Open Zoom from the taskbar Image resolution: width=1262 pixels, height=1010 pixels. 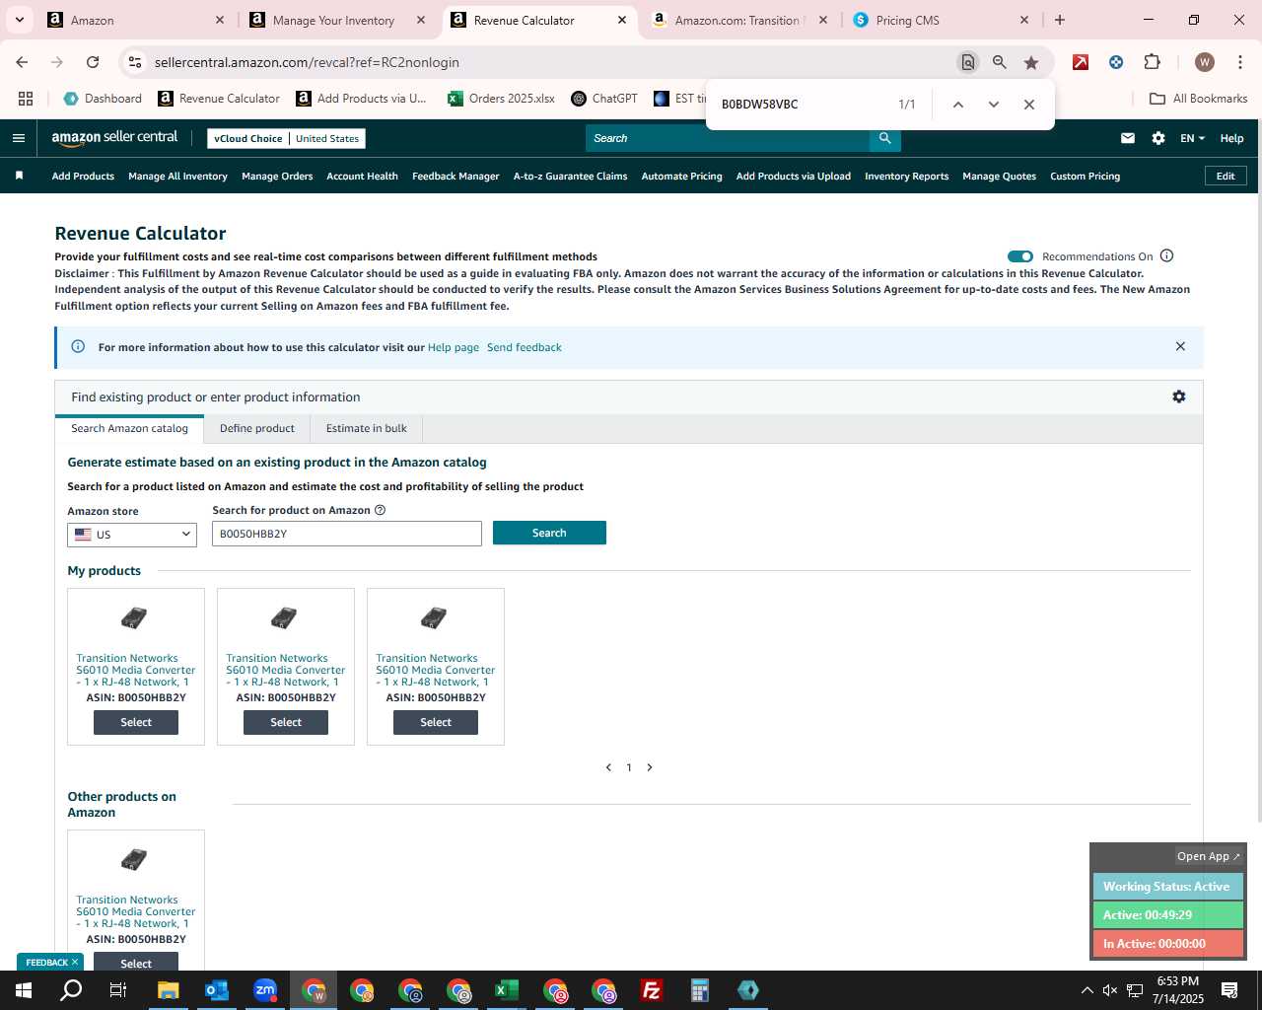265,990
